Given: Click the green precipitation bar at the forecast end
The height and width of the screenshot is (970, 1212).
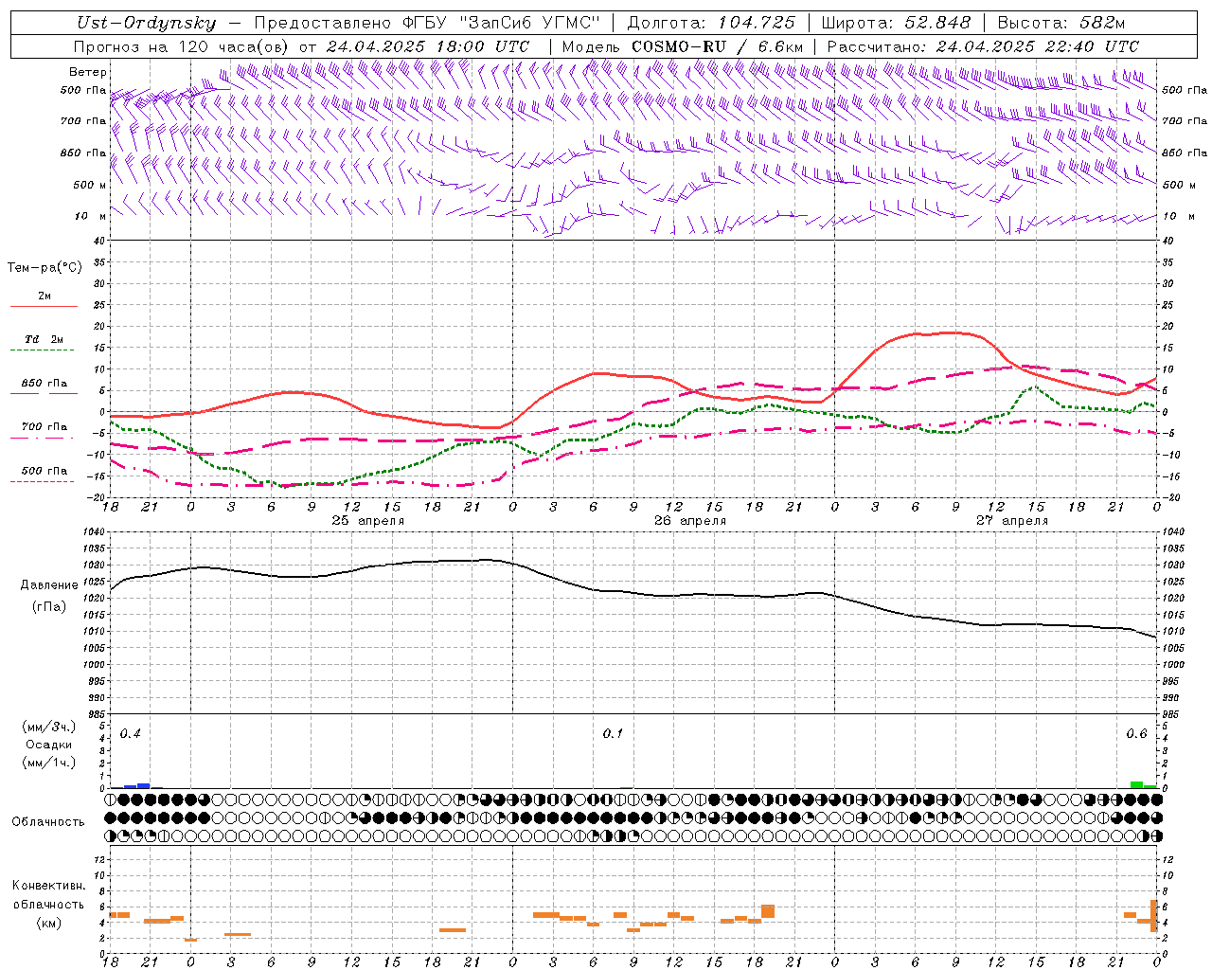Looking at the screenshot, I should point(1136,784).
